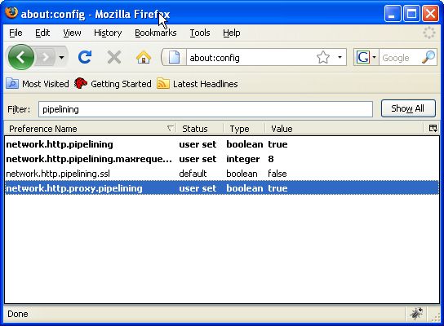Open the Help menu

click(231, 33)
